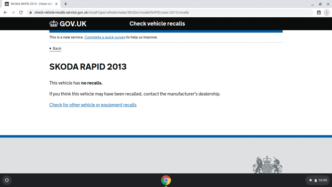Click the Wi-Fi icon in the system tray
The height and width of the screenshot is (187, 332).
click(x=310, y=180)
